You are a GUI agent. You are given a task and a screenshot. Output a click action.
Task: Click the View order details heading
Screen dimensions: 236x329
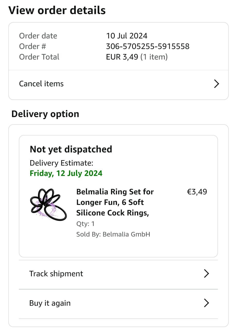[57, 11]
